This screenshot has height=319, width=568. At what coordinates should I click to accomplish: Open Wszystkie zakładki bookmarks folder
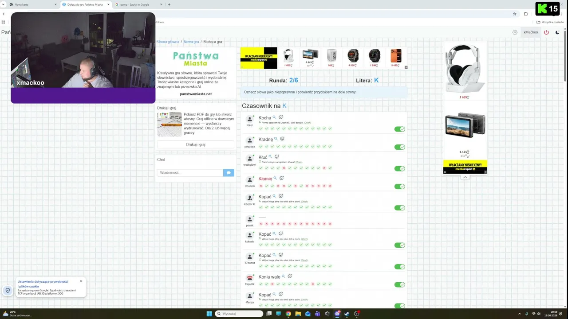(x=550, y=22)
